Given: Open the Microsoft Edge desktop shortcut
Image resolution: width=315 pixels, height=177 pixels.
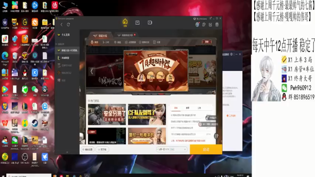Looking at the screenshot, I should click(5, 58).
